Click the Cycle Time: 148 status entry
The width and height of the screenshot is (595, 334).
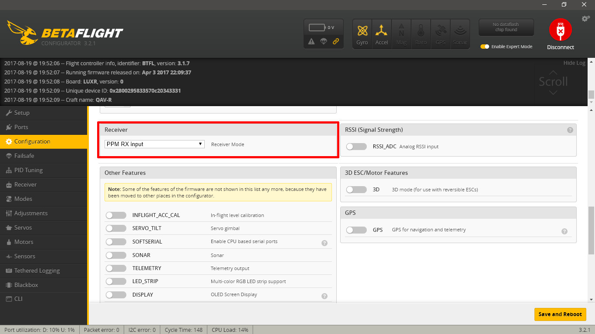pyautogui.click(x=183, y=330)
